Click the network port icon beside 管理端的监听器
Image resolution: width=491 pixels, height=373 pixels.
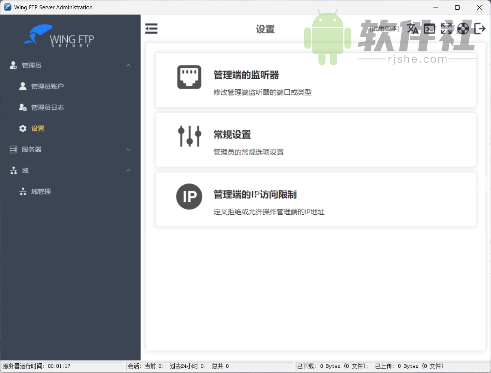(189, 77)
